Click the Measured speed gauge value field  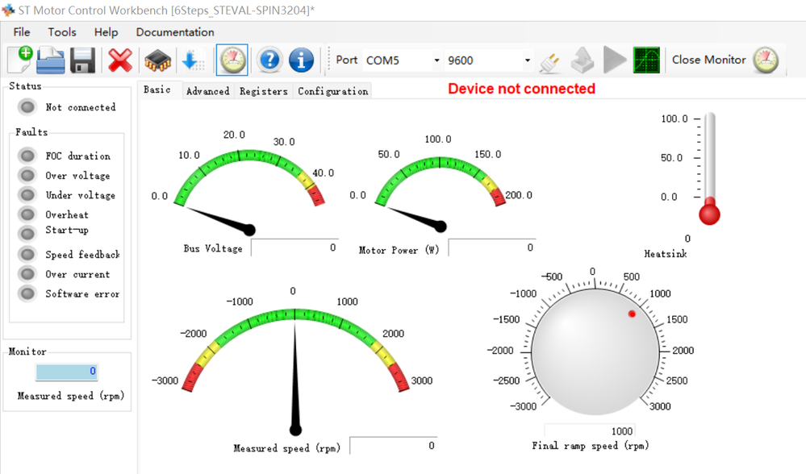click(x=393, y=445)
